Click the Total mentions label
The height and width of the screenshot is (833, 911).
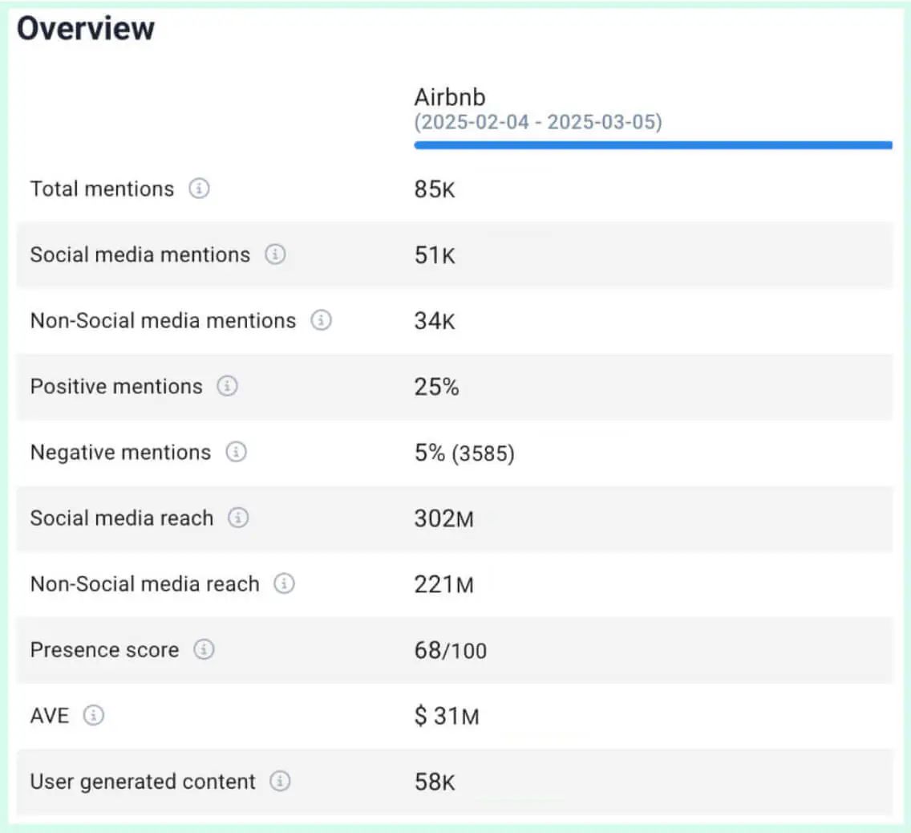click(x=103, y=189)
